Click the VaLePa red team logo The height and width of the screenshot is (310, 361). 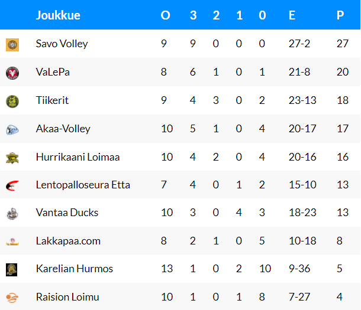click(12, 73)
